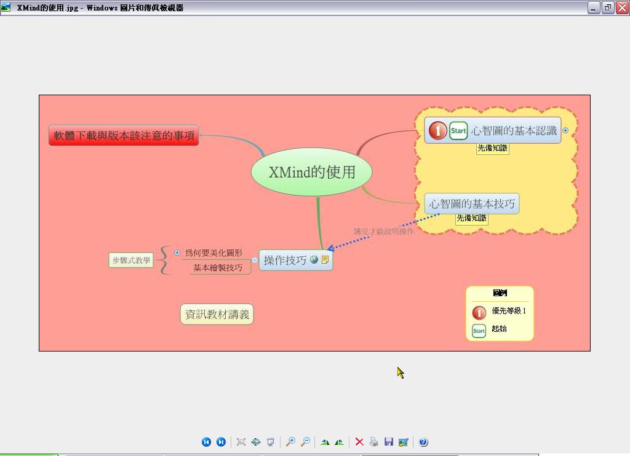This screenshot has width=630, height=456.
Task: Show image at Actual Size
Action: tap(256, 442)
